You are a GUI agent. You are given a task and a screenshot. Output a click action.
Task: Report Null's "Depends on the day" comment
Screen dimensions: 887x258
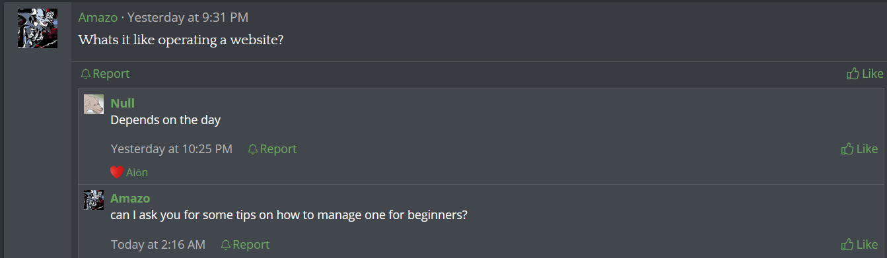coord(272,149)
